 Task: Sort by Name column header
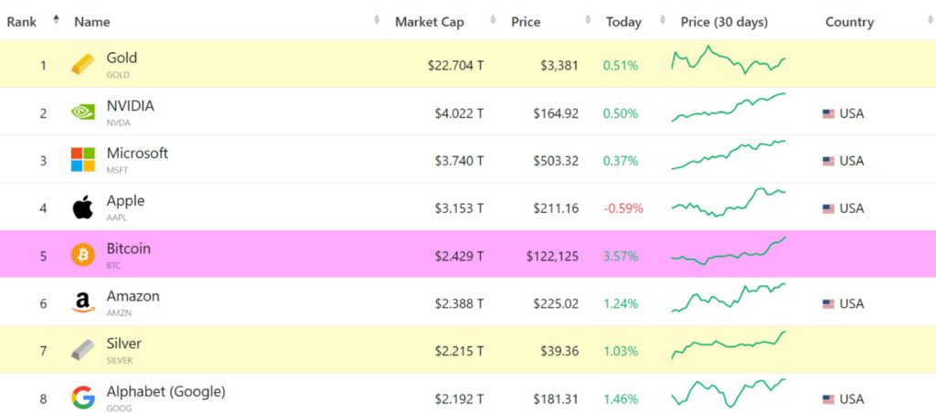pos(91,22)
